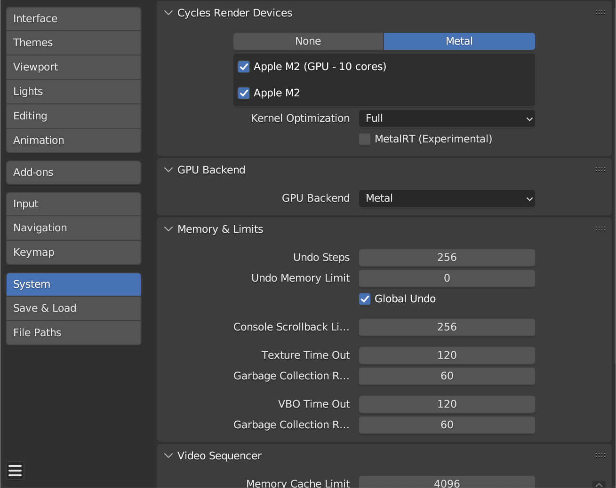
Task: Open the Interface preferences section
Action: pyautogui.click(x=74, y=19)
